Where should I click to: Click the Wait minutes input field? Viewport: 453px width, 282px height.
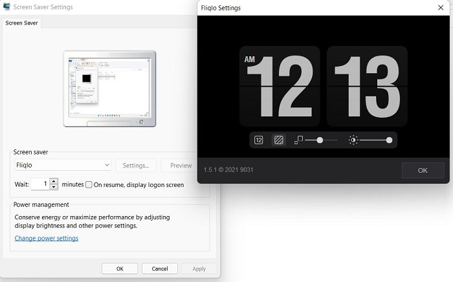coord(40,184)
